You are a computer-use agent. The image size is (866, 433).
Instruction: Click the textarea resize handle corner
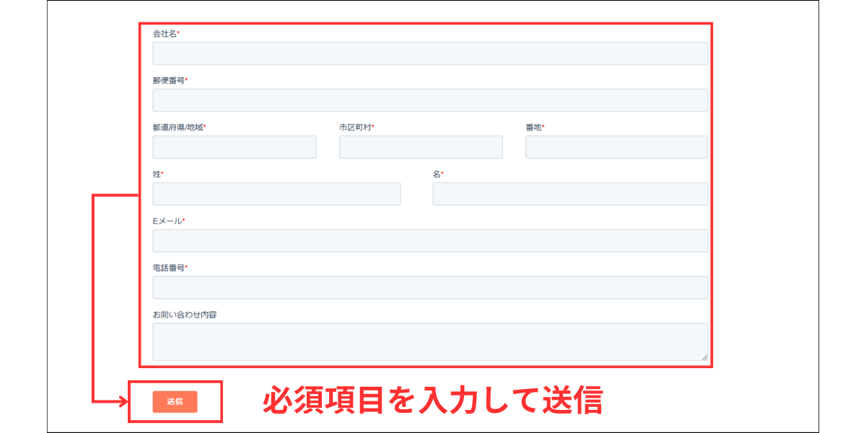tap(704, 357)
